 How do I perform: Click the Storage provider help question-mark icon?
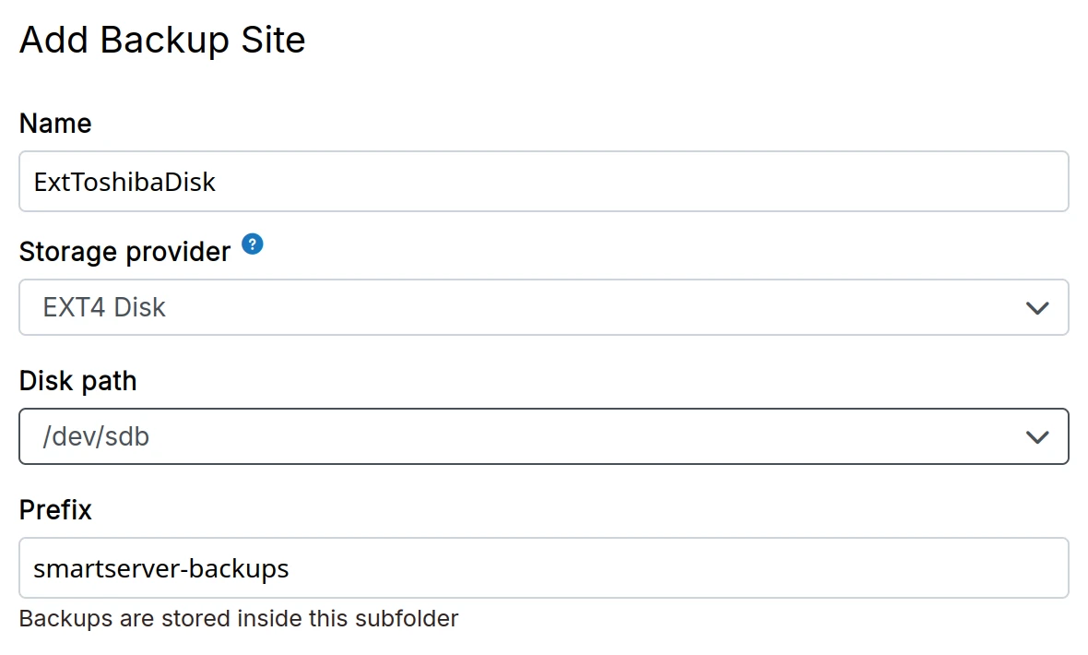point(253,244)
